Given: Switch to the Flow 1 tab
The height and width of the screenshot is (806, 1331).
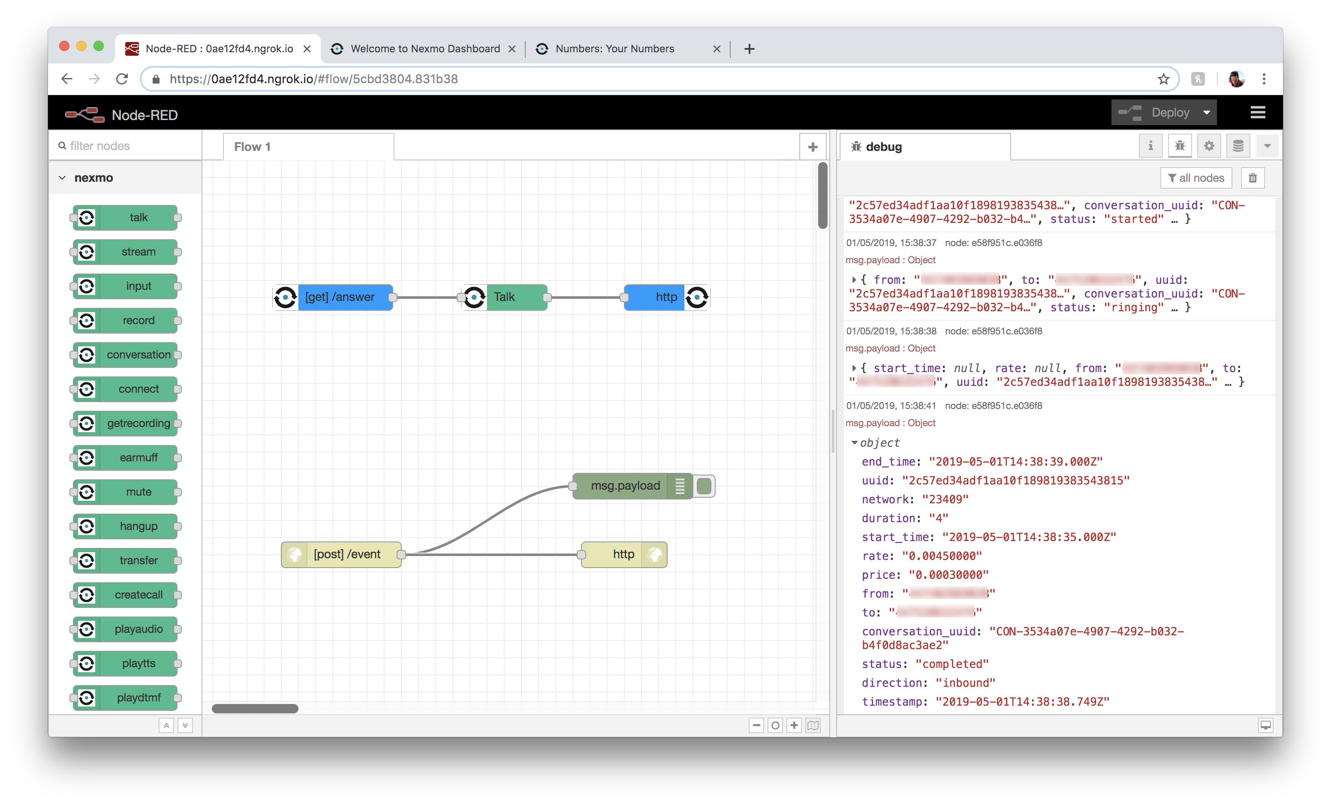Looking at the screenshot, I should (x=308, y=147).
